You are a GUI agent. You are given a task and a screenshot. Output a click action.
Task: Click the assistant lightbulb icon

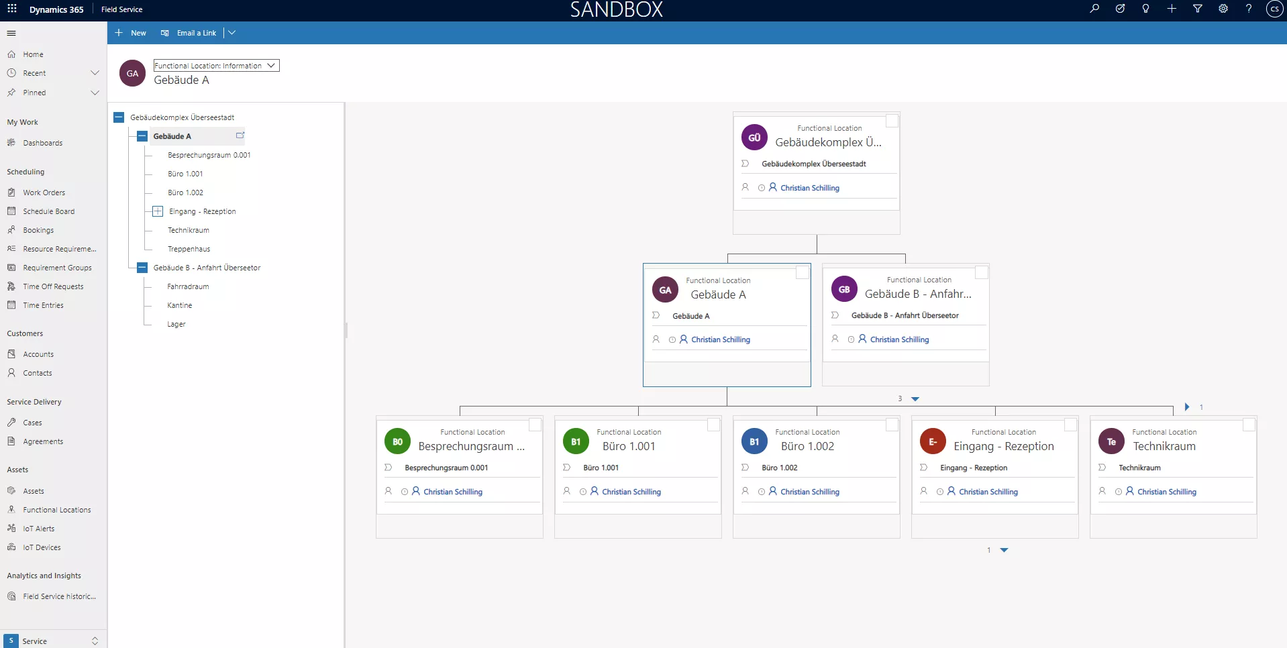1145,9
